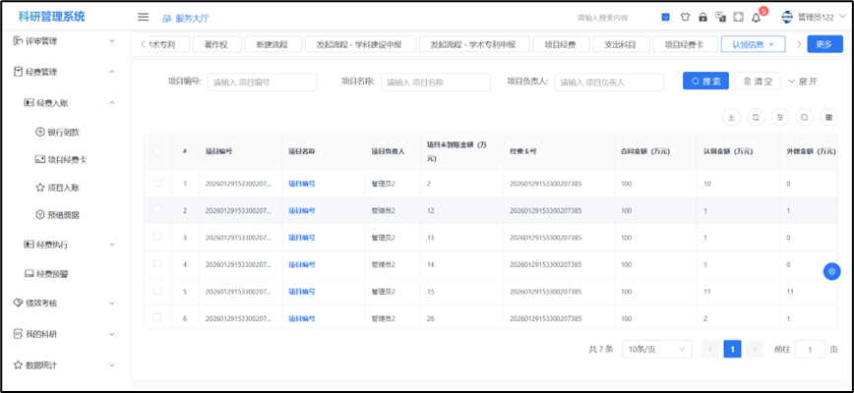Open 银行到款 in the sidebar
This screenshot has height=393, width=854.
point(64,132)
